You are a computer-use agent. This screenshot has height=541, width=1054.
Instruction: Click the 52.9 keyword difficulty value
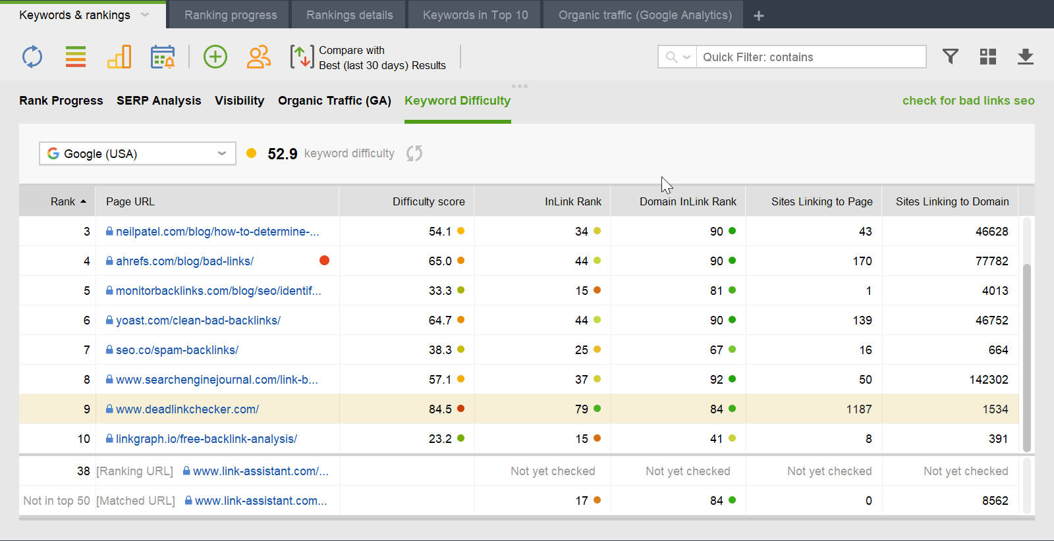[283, 153]
